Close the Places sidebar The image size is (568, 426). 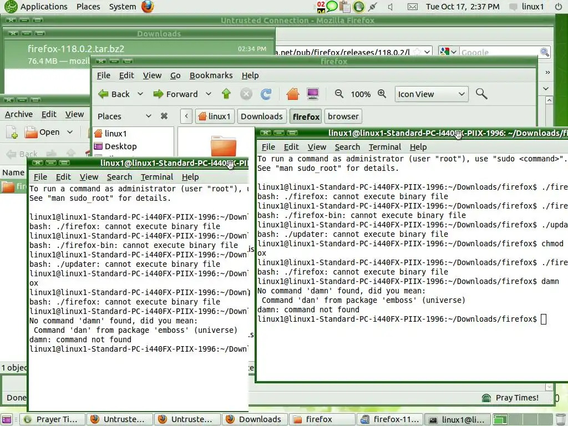[164, 116]
